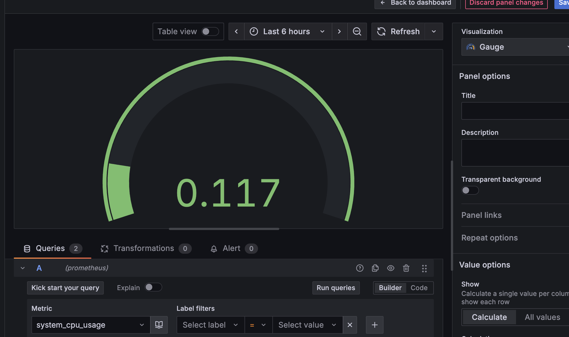Open metrics explorer book icon
569x337 pixels.
[159, 325]
